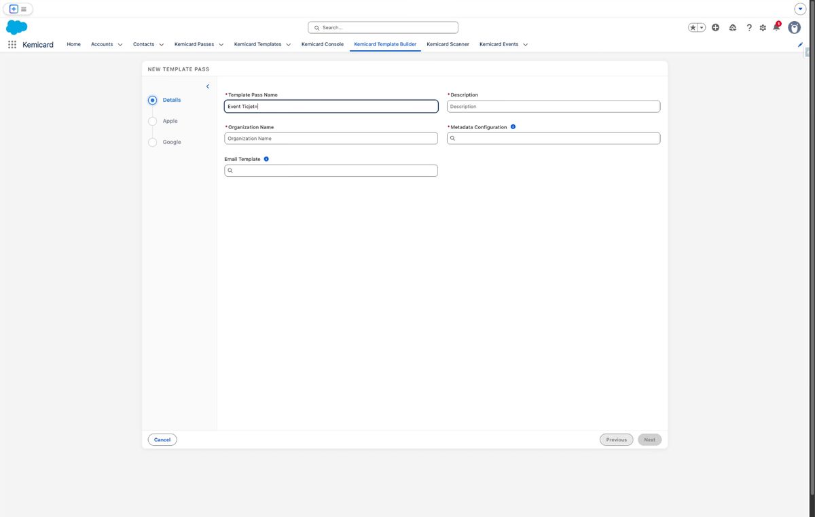815x517 pixels.
Task: Select the Google step radio
Action: [x=152, y=142]
